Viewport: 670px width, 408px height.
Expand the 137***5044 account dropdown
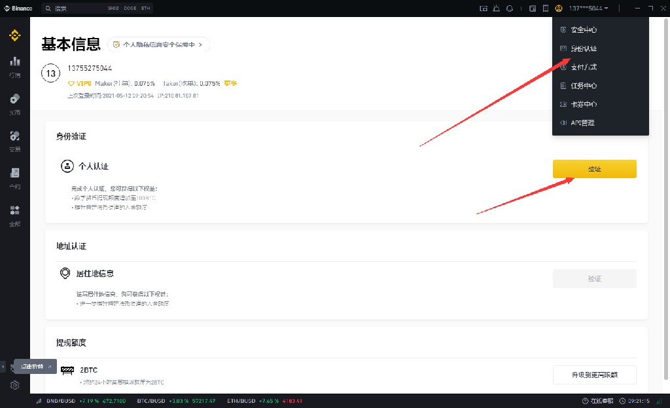pos(588,8)
